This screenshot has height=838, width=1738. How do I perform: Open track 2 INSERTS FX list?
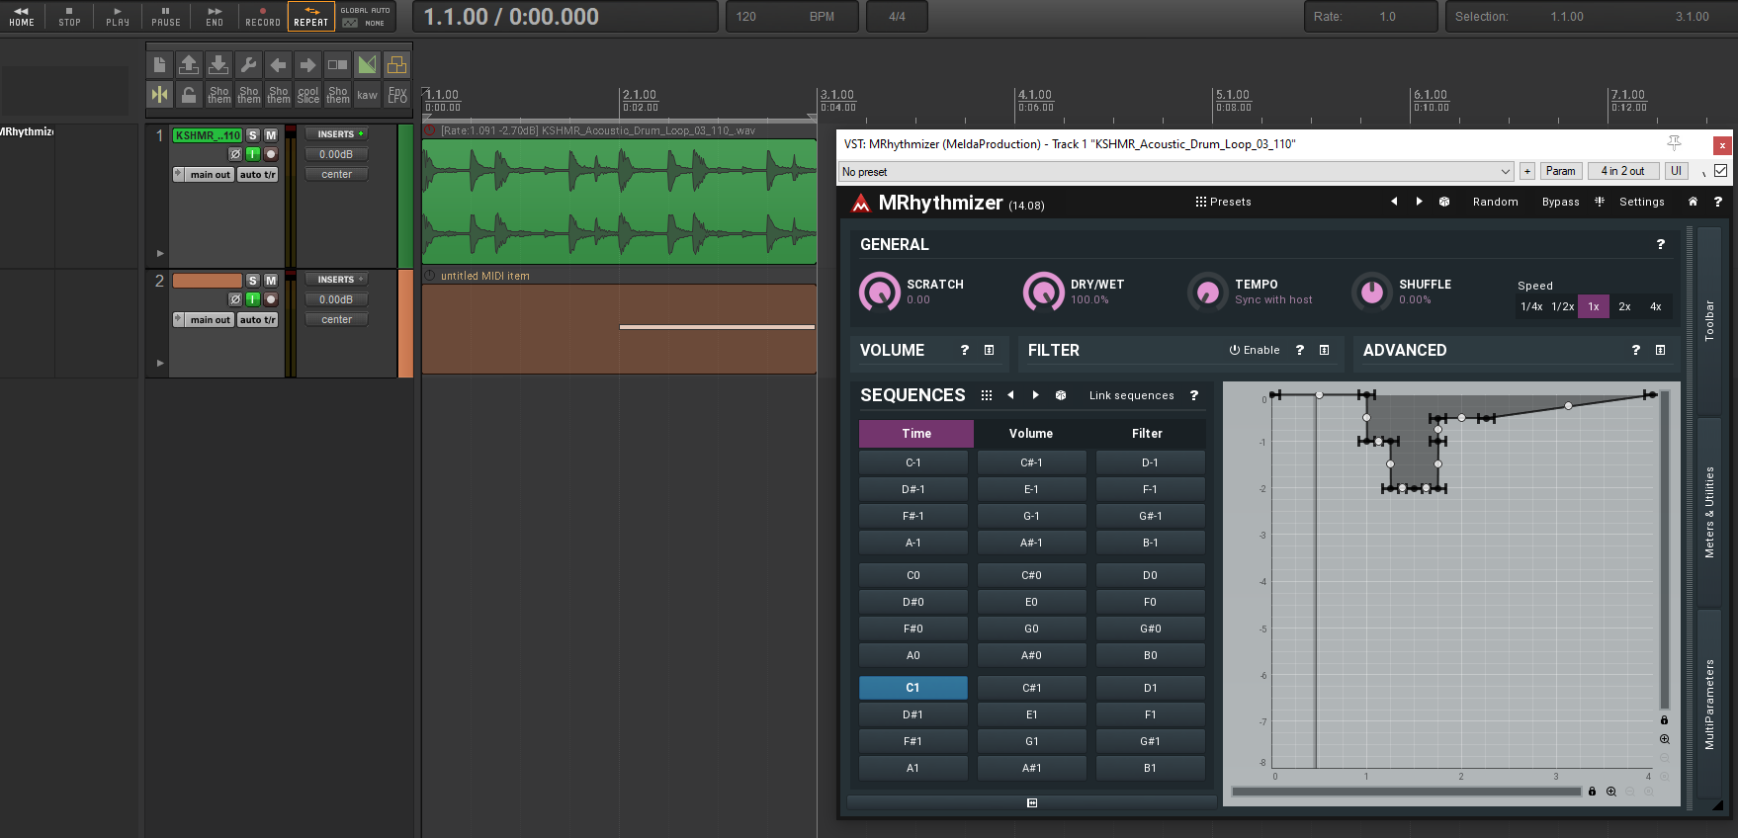click(336, 280)
